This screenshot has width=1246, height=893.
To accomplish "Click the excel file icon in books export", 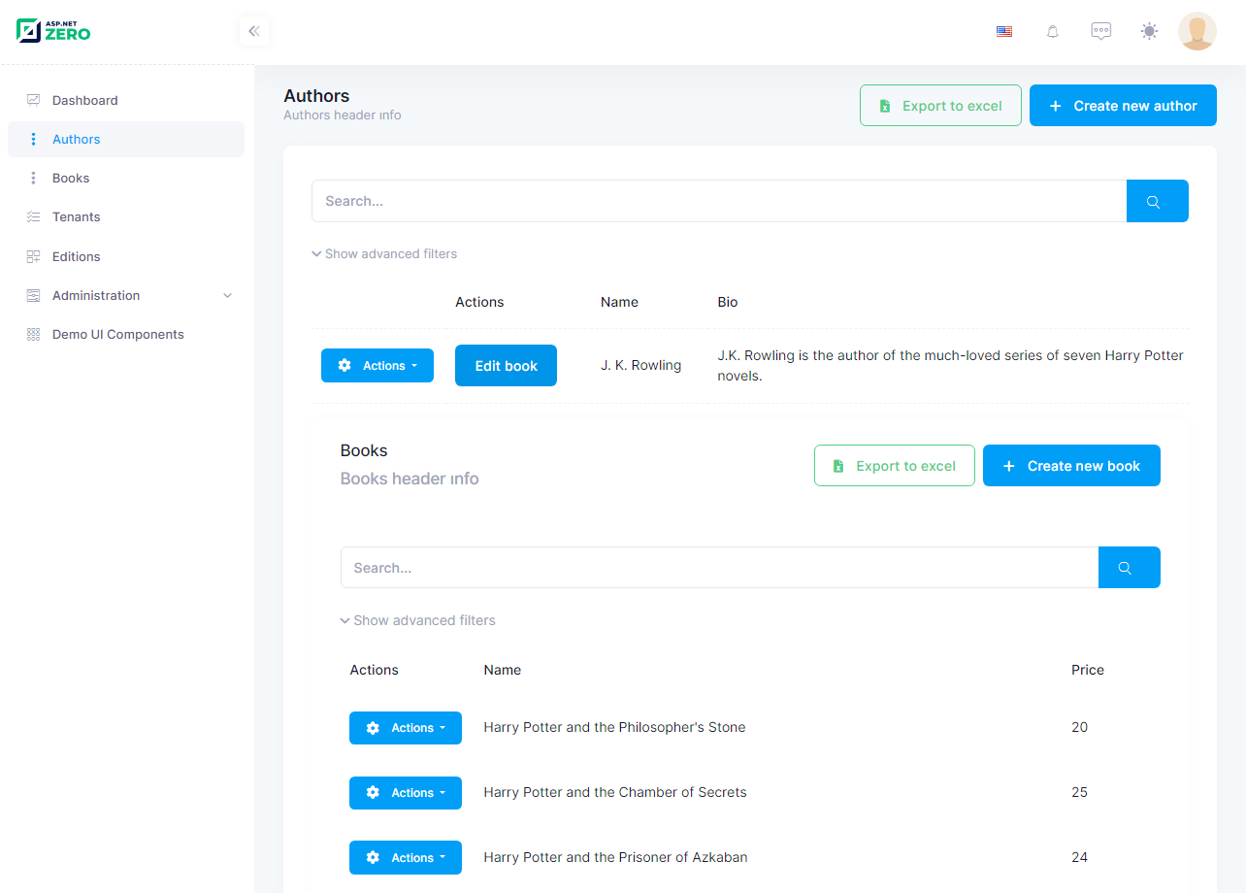I will pos(838,466).
